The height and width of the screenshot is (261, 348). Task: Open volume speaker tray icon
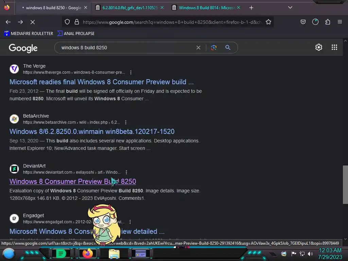[x=310, y=254]
